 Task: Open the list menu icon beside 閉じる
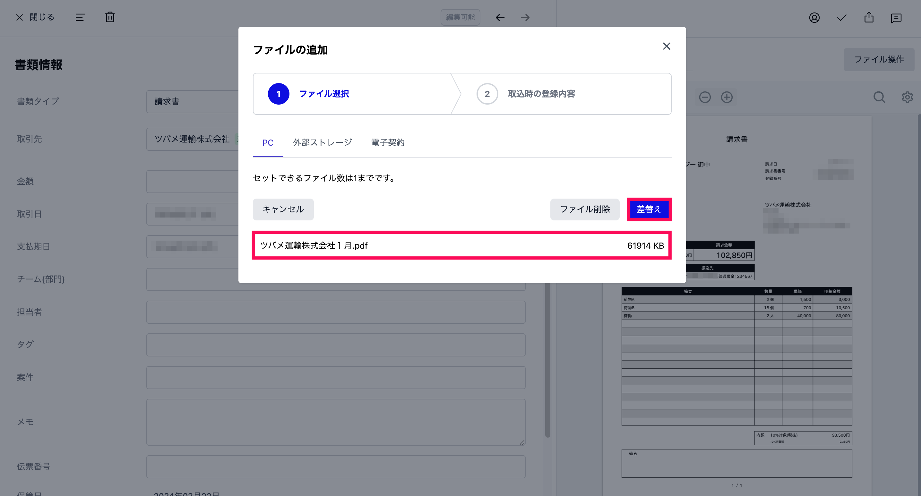(80, 17)
